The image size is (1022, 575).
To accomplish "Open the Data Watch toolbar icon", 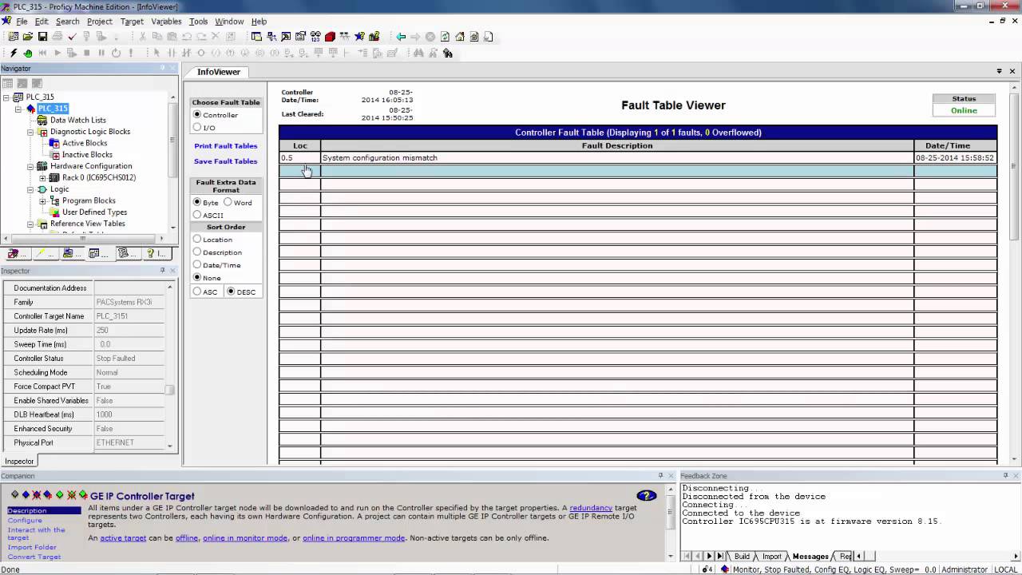I will 315,37.
